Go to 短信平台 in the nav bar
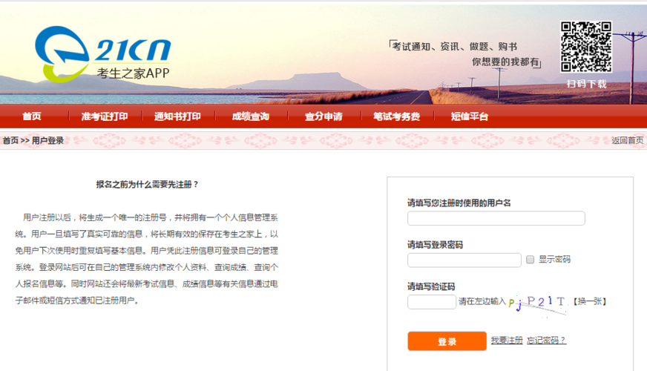Screen dimensions: 647x371 tap(470, 116)
